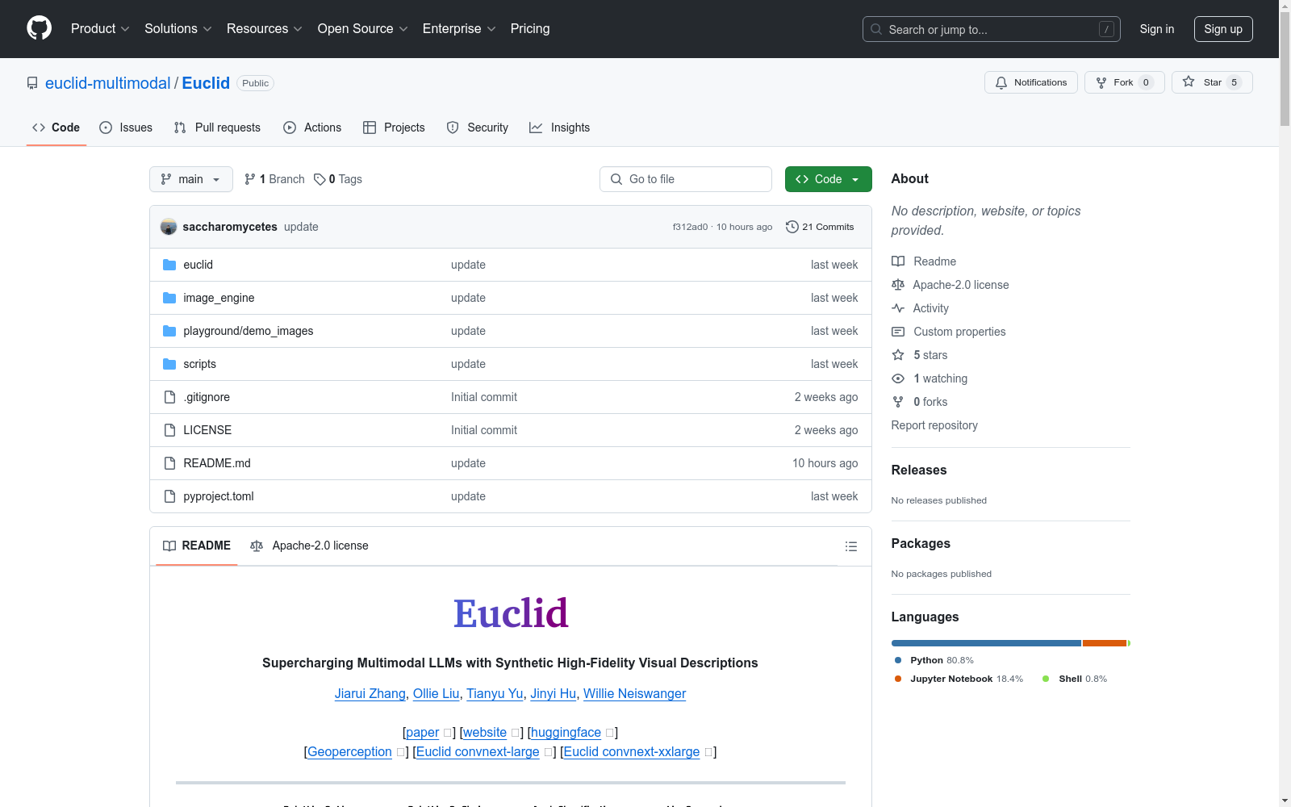Switch to the Pull requests tab

click(x=217, y=128)
